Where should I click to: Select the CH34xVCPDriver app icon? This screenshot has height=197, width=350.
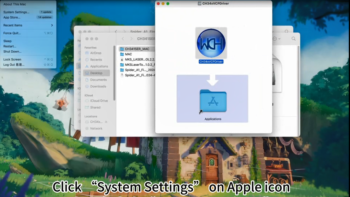click(x=211, y=43)
